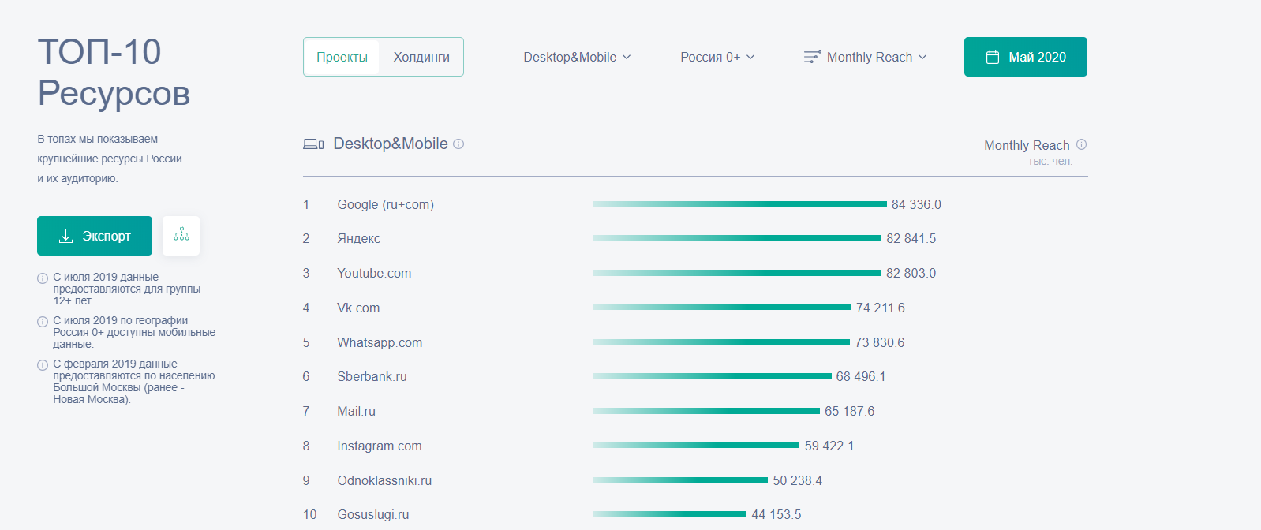The width and height of the screenshot is (1261, 530).
Task: Click info icon next to Desktop&Mobile heading
Action: tap(458, 144)
